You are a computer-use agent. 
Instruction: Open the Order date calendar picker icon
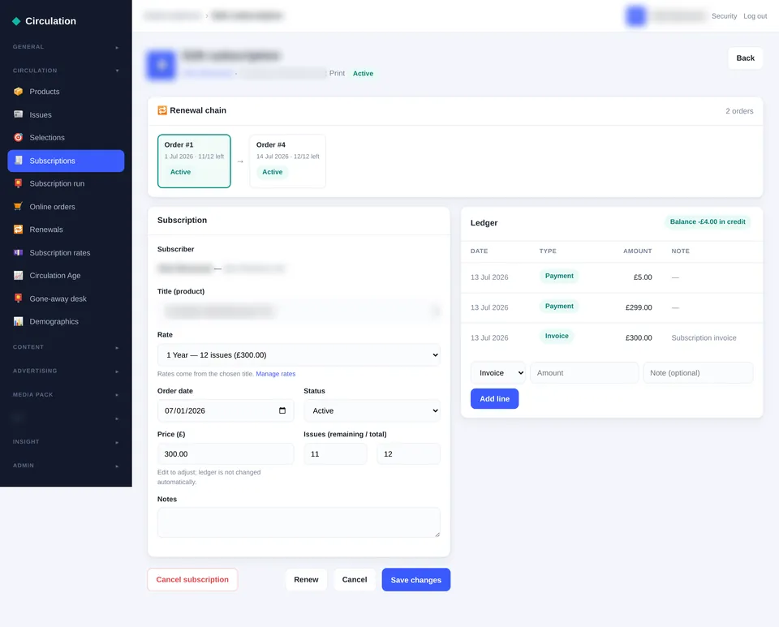click(x=282, y=410)
